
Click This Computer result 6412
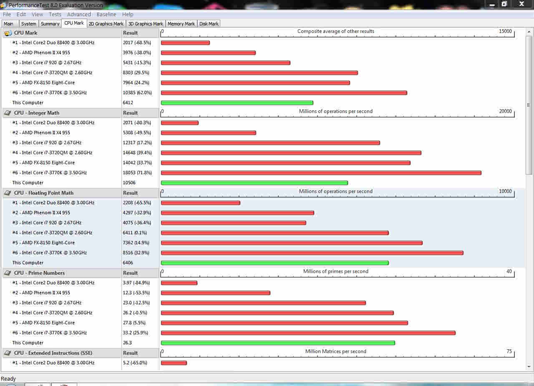129,103
